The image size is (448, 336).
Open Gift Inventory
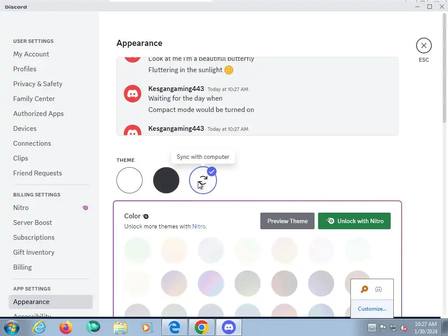pos(34,252)
